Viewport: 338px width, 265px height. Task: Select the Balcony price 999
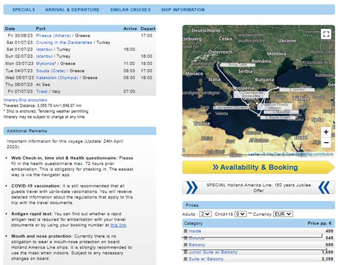point(329,245)
